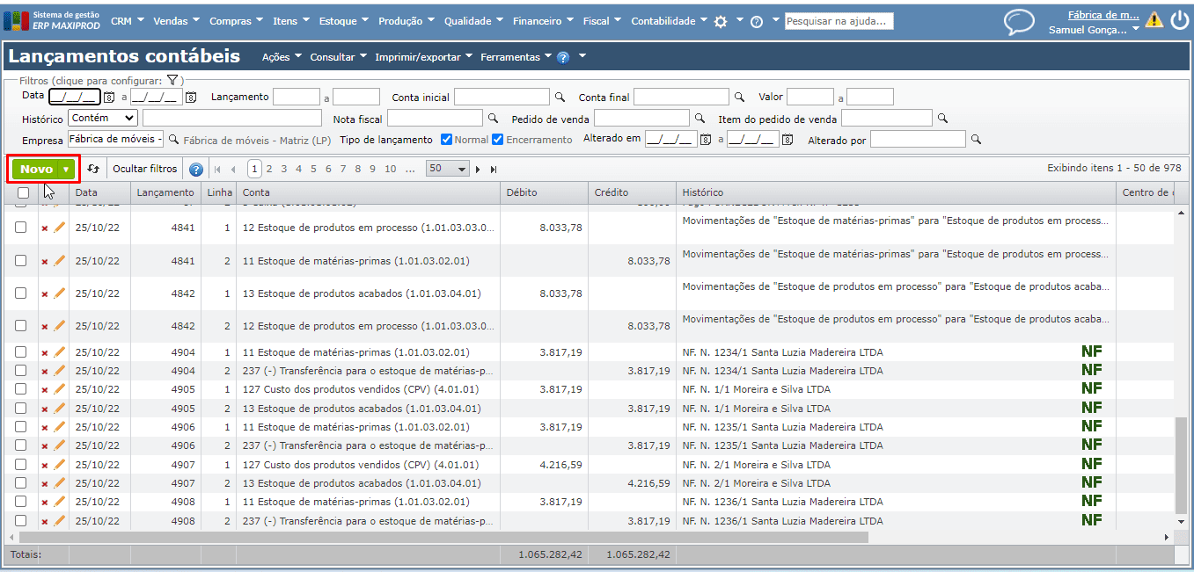The height and width of the screenshot is (572, 1194).
Task: Click the horizontal scrollbar below the table
Action: [440, 537]
